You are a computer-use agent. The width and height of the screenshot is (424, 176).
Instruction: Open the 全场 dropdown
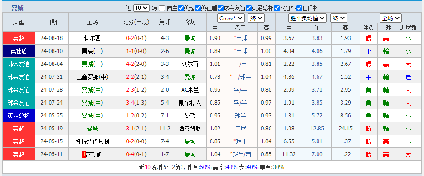tap(390, 18)
